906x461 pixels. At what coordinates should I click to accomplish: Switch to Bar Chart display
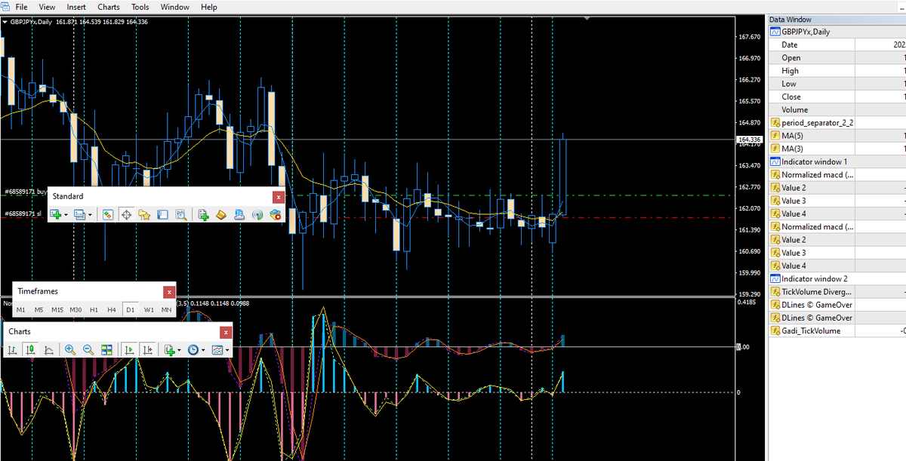pyautogui.click(x=12, y=350)
